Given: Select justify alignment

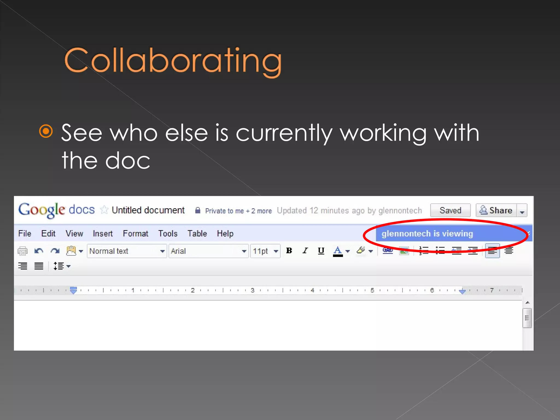Looking at the screenshot, I should click(39, 266).
